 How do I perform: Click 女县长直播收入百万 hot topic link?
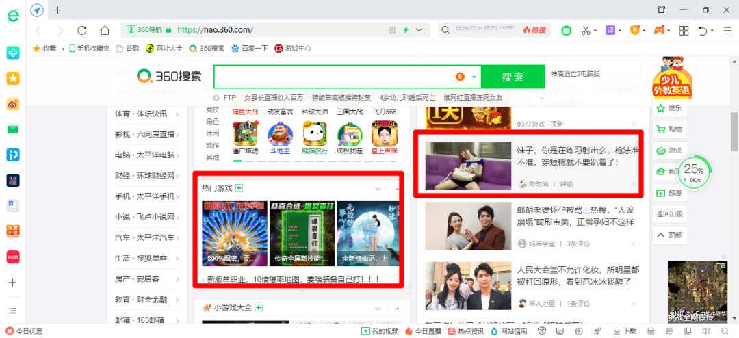(x=274, y=98)
